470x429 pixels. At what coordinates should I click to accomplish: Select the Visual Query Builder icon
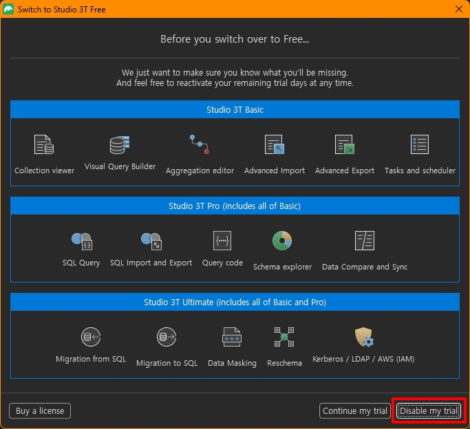120,145
